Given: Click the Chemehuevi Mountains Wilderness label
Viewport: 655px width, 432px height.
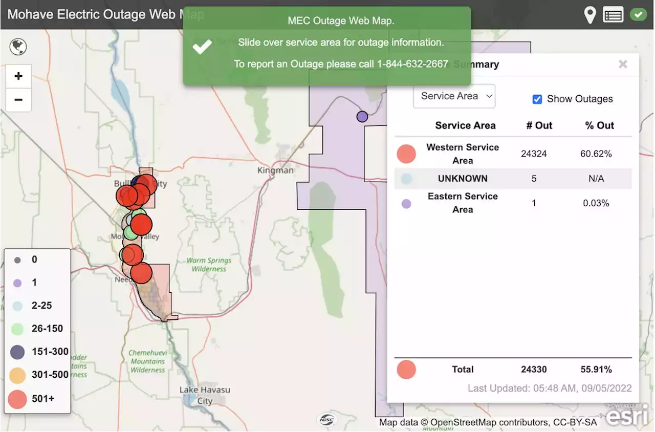Looking at the screenshot, I should (147, 361).
